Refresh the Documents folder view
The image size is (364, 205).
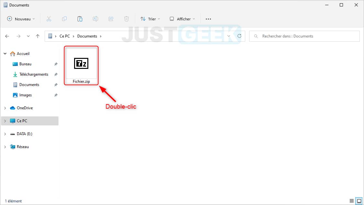[x=239, y=36]
